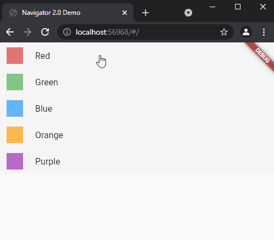The image size is (274, 240).
Task: Select the Green list item
Action: click(137, 82)
